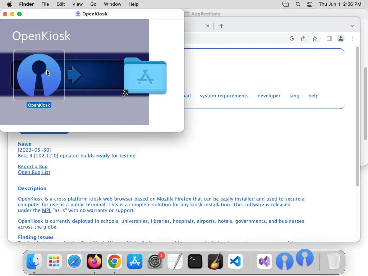
Task: Open TextEdit from the Dock
Action: click(x=175, y=261)
